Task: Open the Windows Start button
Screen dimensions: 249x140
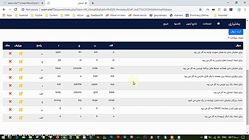Action: tap(3, 137)
